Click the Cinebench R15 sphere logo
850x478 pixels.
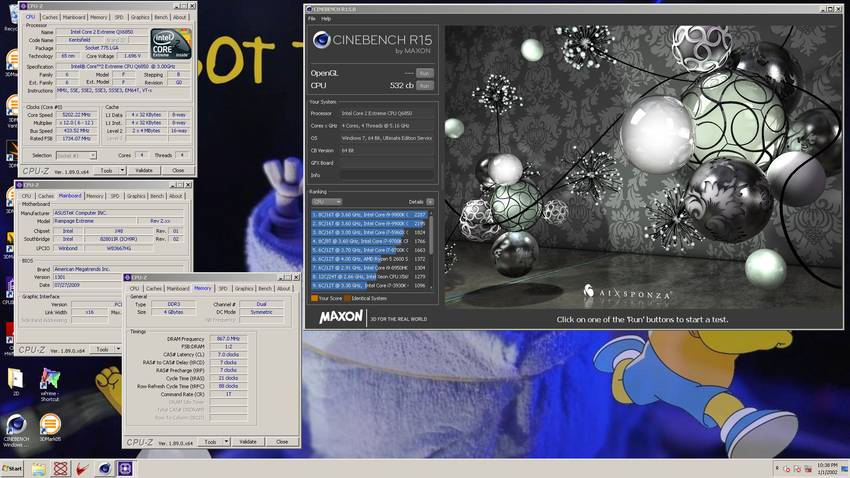pos(322,40)
